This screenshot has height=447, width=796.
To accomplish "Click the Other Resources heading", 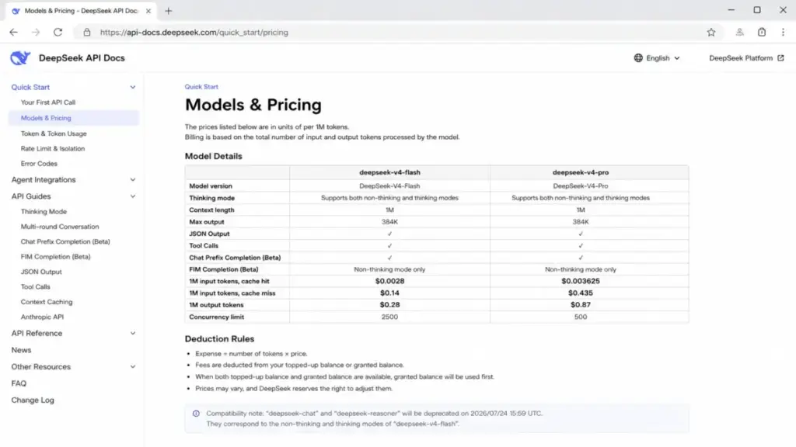I will (40, 366).
